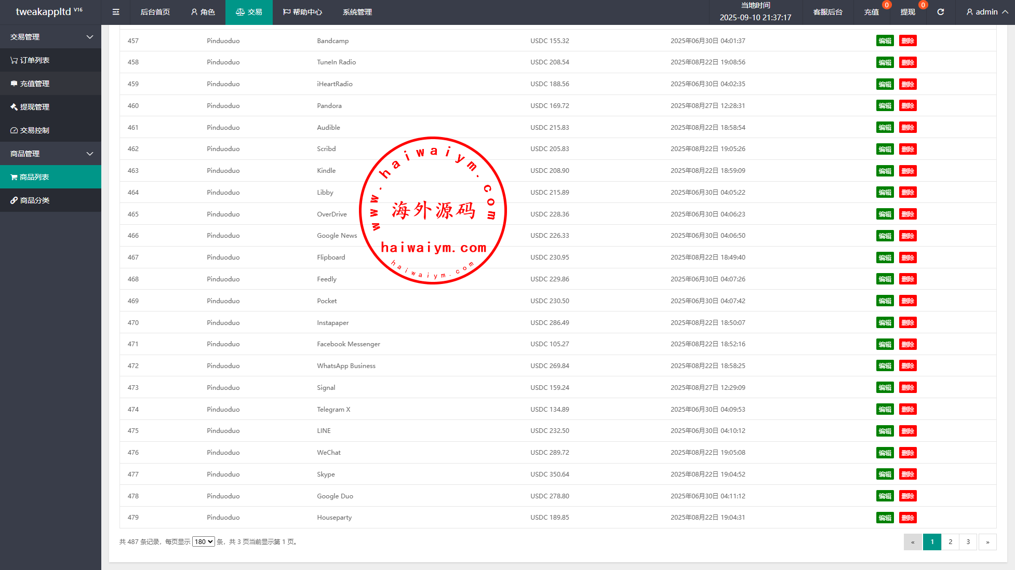
Task: Click the green edit button for Bandcamp row
Action: click(x=885, y=40)
